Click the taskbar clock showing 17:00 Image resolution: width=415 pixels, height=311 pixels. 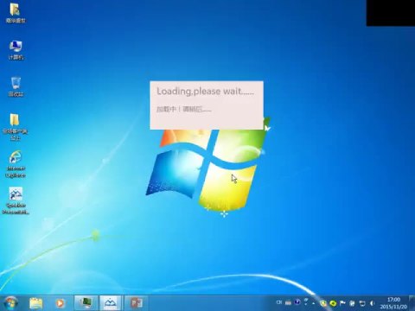(393, 303)
